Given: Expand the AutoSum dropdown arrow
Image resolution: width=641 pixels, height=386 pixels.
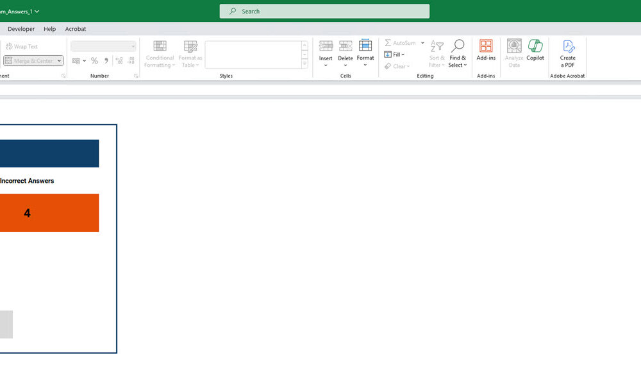Looking at the screenshot, I should pyautogui.click(x=422, y=43).
